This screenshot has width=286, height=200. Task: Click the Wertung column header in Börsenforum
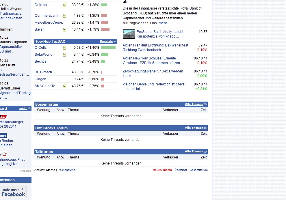43,110
